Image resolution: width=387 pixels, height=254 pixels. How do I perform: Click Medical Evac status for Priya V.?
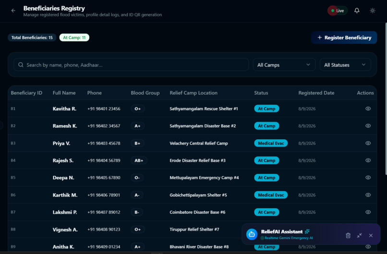pos(271,143)
